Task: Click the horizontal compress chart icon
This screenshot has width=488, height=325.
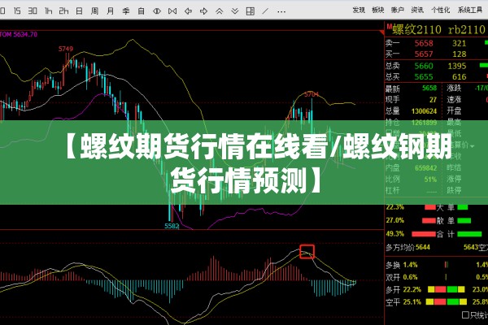Action: pyautogui.click(x=172, y=11)
